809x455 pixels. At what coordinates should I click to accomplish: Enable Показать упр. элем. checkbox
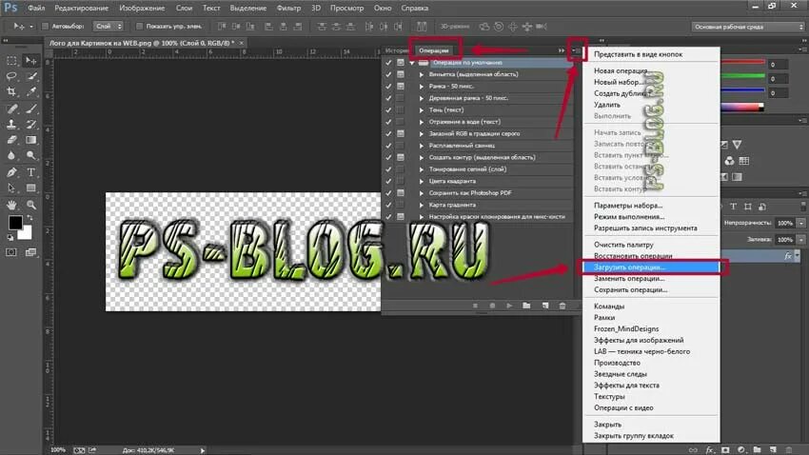139,26
